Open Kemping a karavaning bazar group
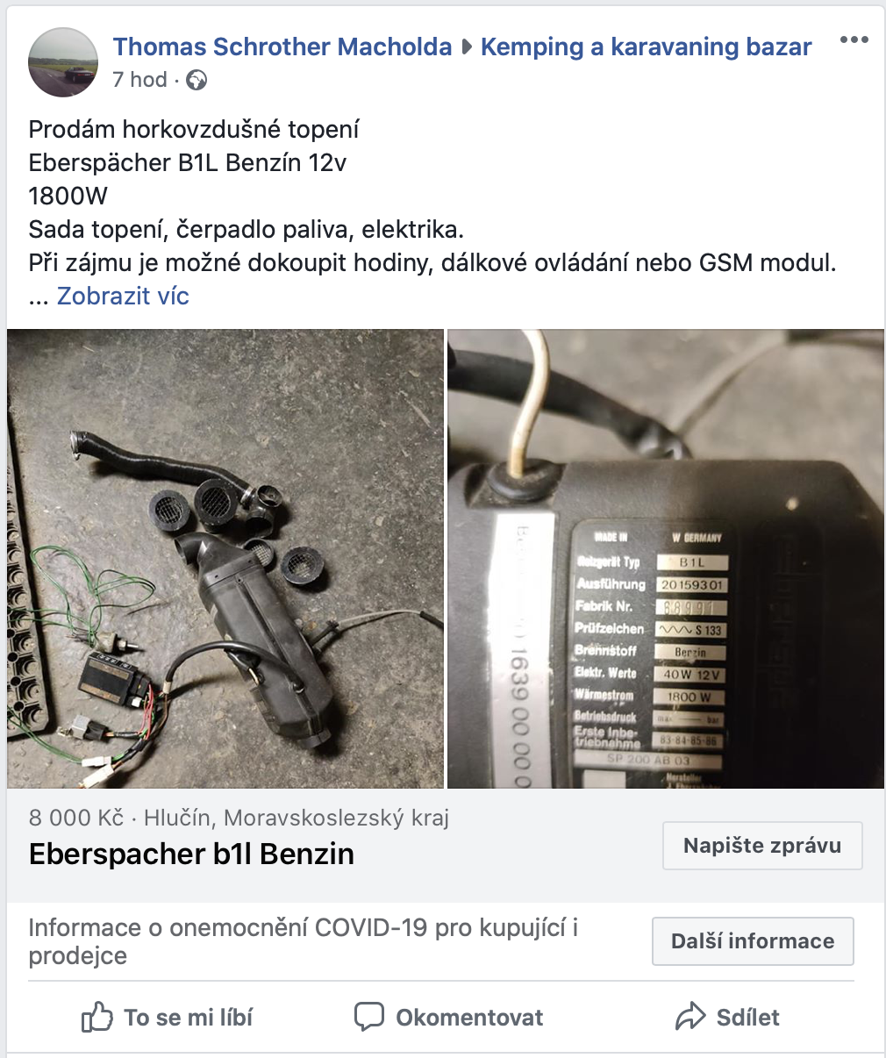 (x=647, y=46)
